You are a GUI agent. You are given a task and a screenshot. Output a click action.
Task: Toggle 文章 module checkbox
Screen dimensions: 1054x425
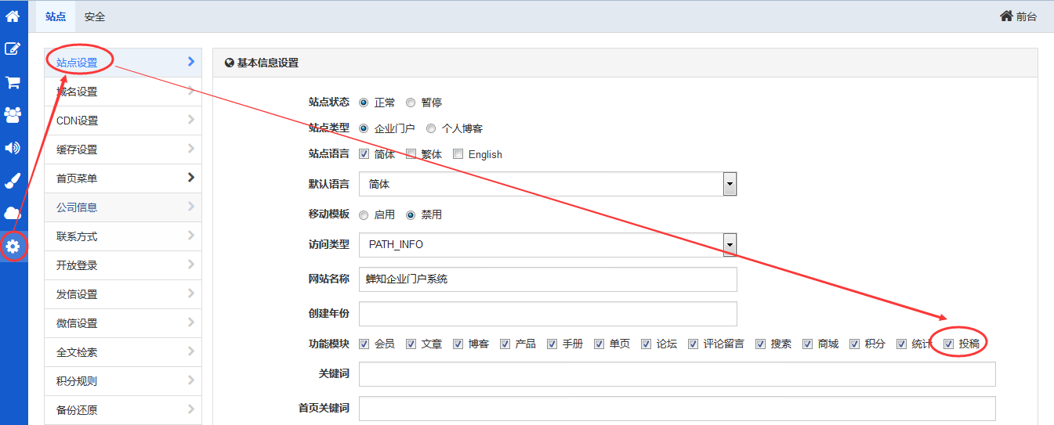point(411,344)
